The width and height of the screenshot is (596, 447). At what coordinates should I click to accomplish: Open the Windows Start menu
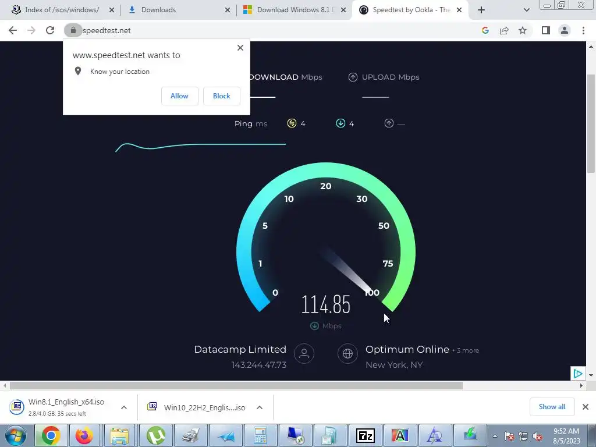(16, 435)
